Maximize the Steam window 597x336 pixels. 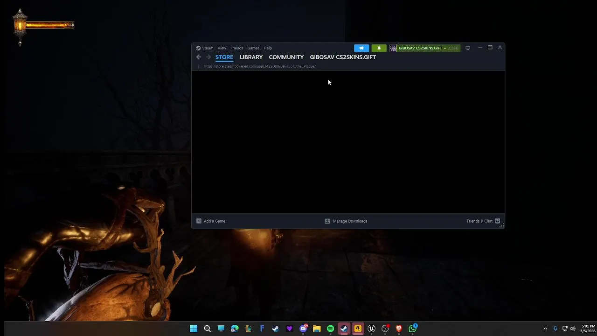[x=490, y=48]
